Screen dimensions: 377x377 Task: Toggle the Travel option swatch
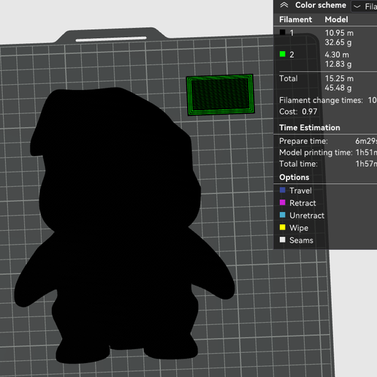pyautogui.click(x=283, y=190)
